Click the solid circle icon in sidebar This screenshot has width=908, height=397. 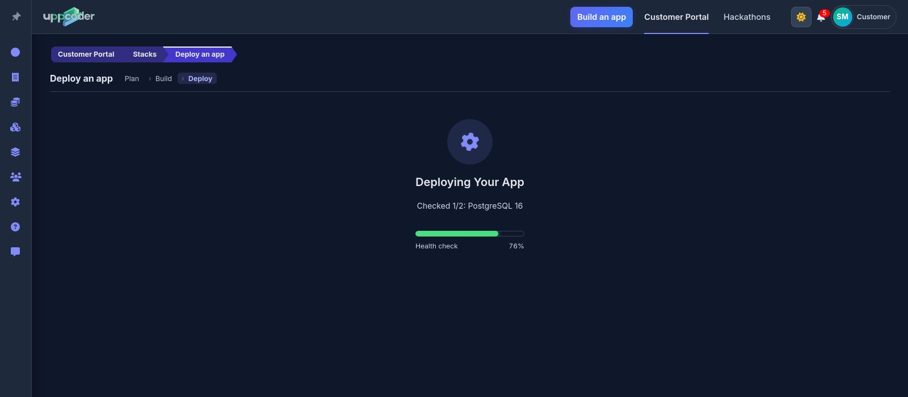click(x=15, y=52)
